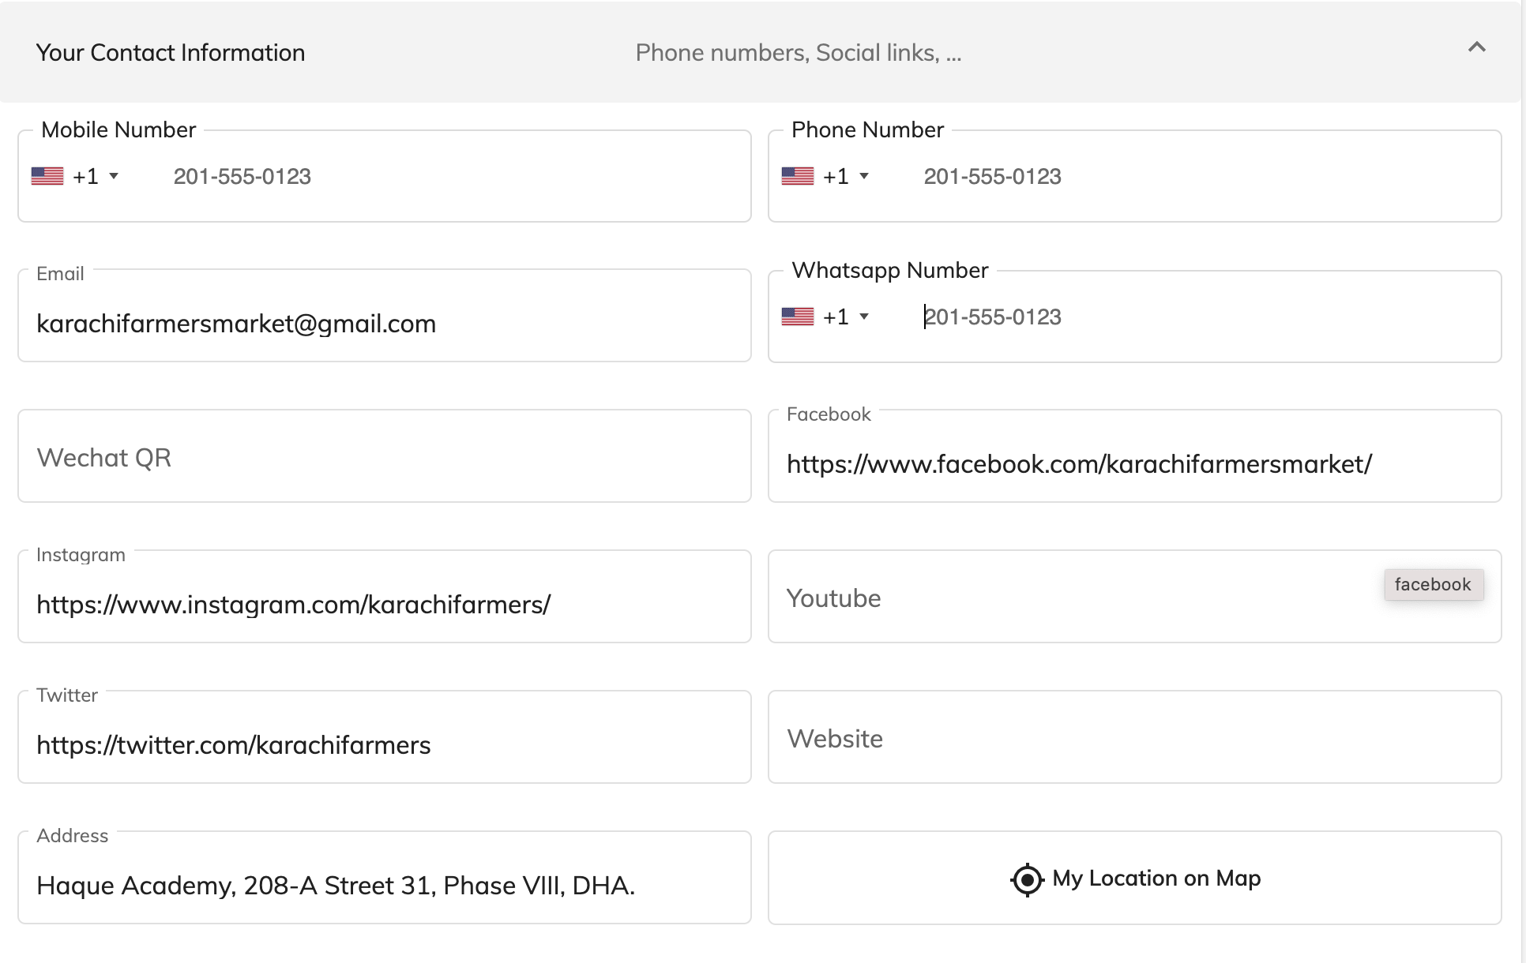The width and height of the screenshot is (1526, 963).
Task: Click the location target icon
Action: [x=1027, y=879]
